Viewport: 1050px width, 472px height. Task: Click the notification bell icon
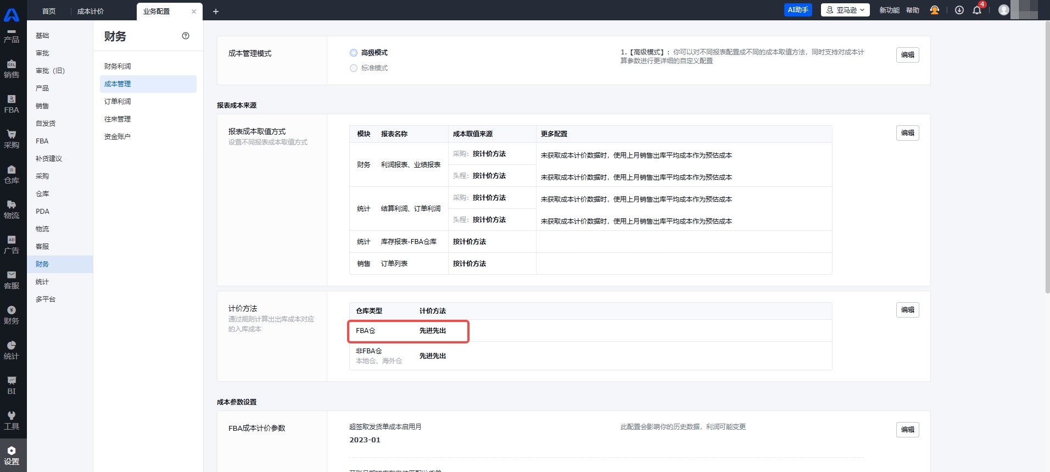[977, 10]
